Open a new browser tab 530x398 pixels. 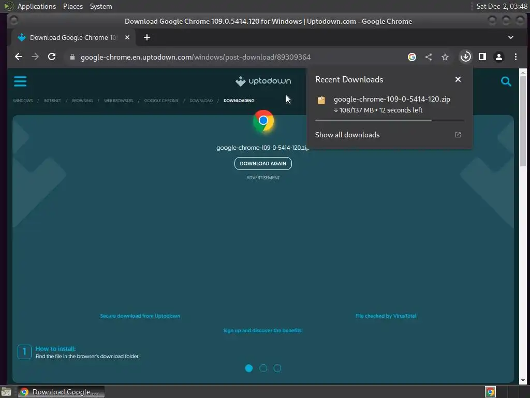[146, 37]
